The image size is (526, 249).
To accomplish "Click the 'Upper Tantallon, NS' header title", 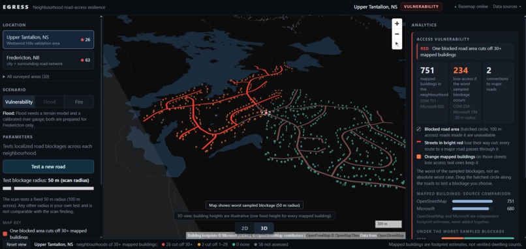I will coord(376,7).
